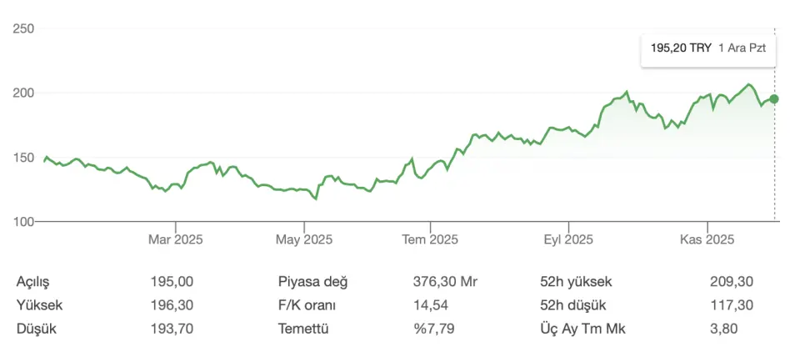Viewport: 800px width, 357px height.
Task: Click the 250 value on the price axis
Action: (23, 29)
